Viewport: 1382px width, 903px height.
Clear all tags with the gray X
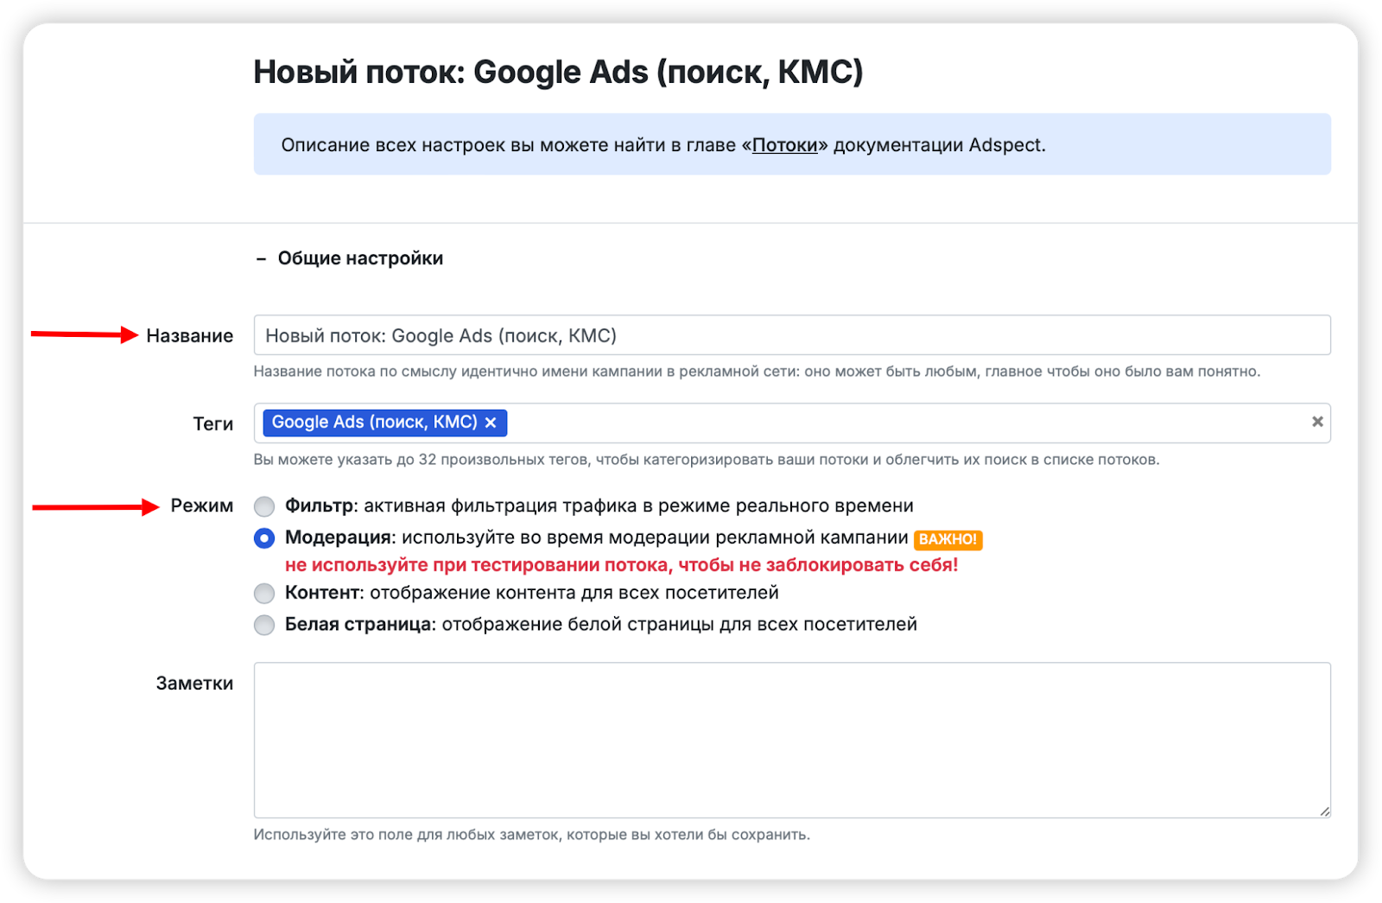[x=1317, y=422]
